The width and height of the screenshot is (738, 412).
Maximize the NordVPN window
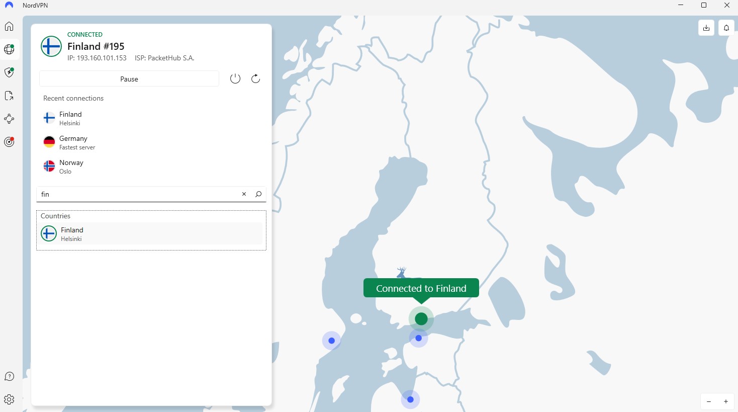(704, 6)
